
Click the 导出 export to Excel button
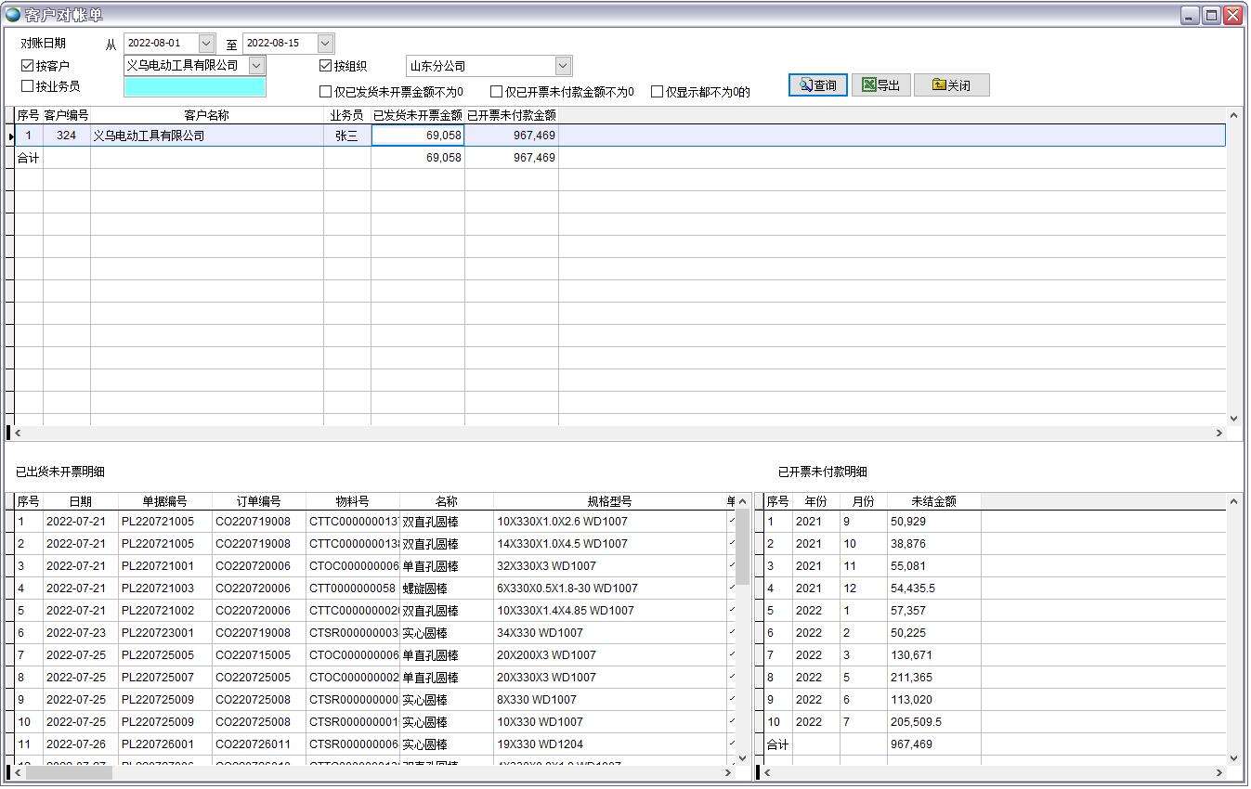880,85
